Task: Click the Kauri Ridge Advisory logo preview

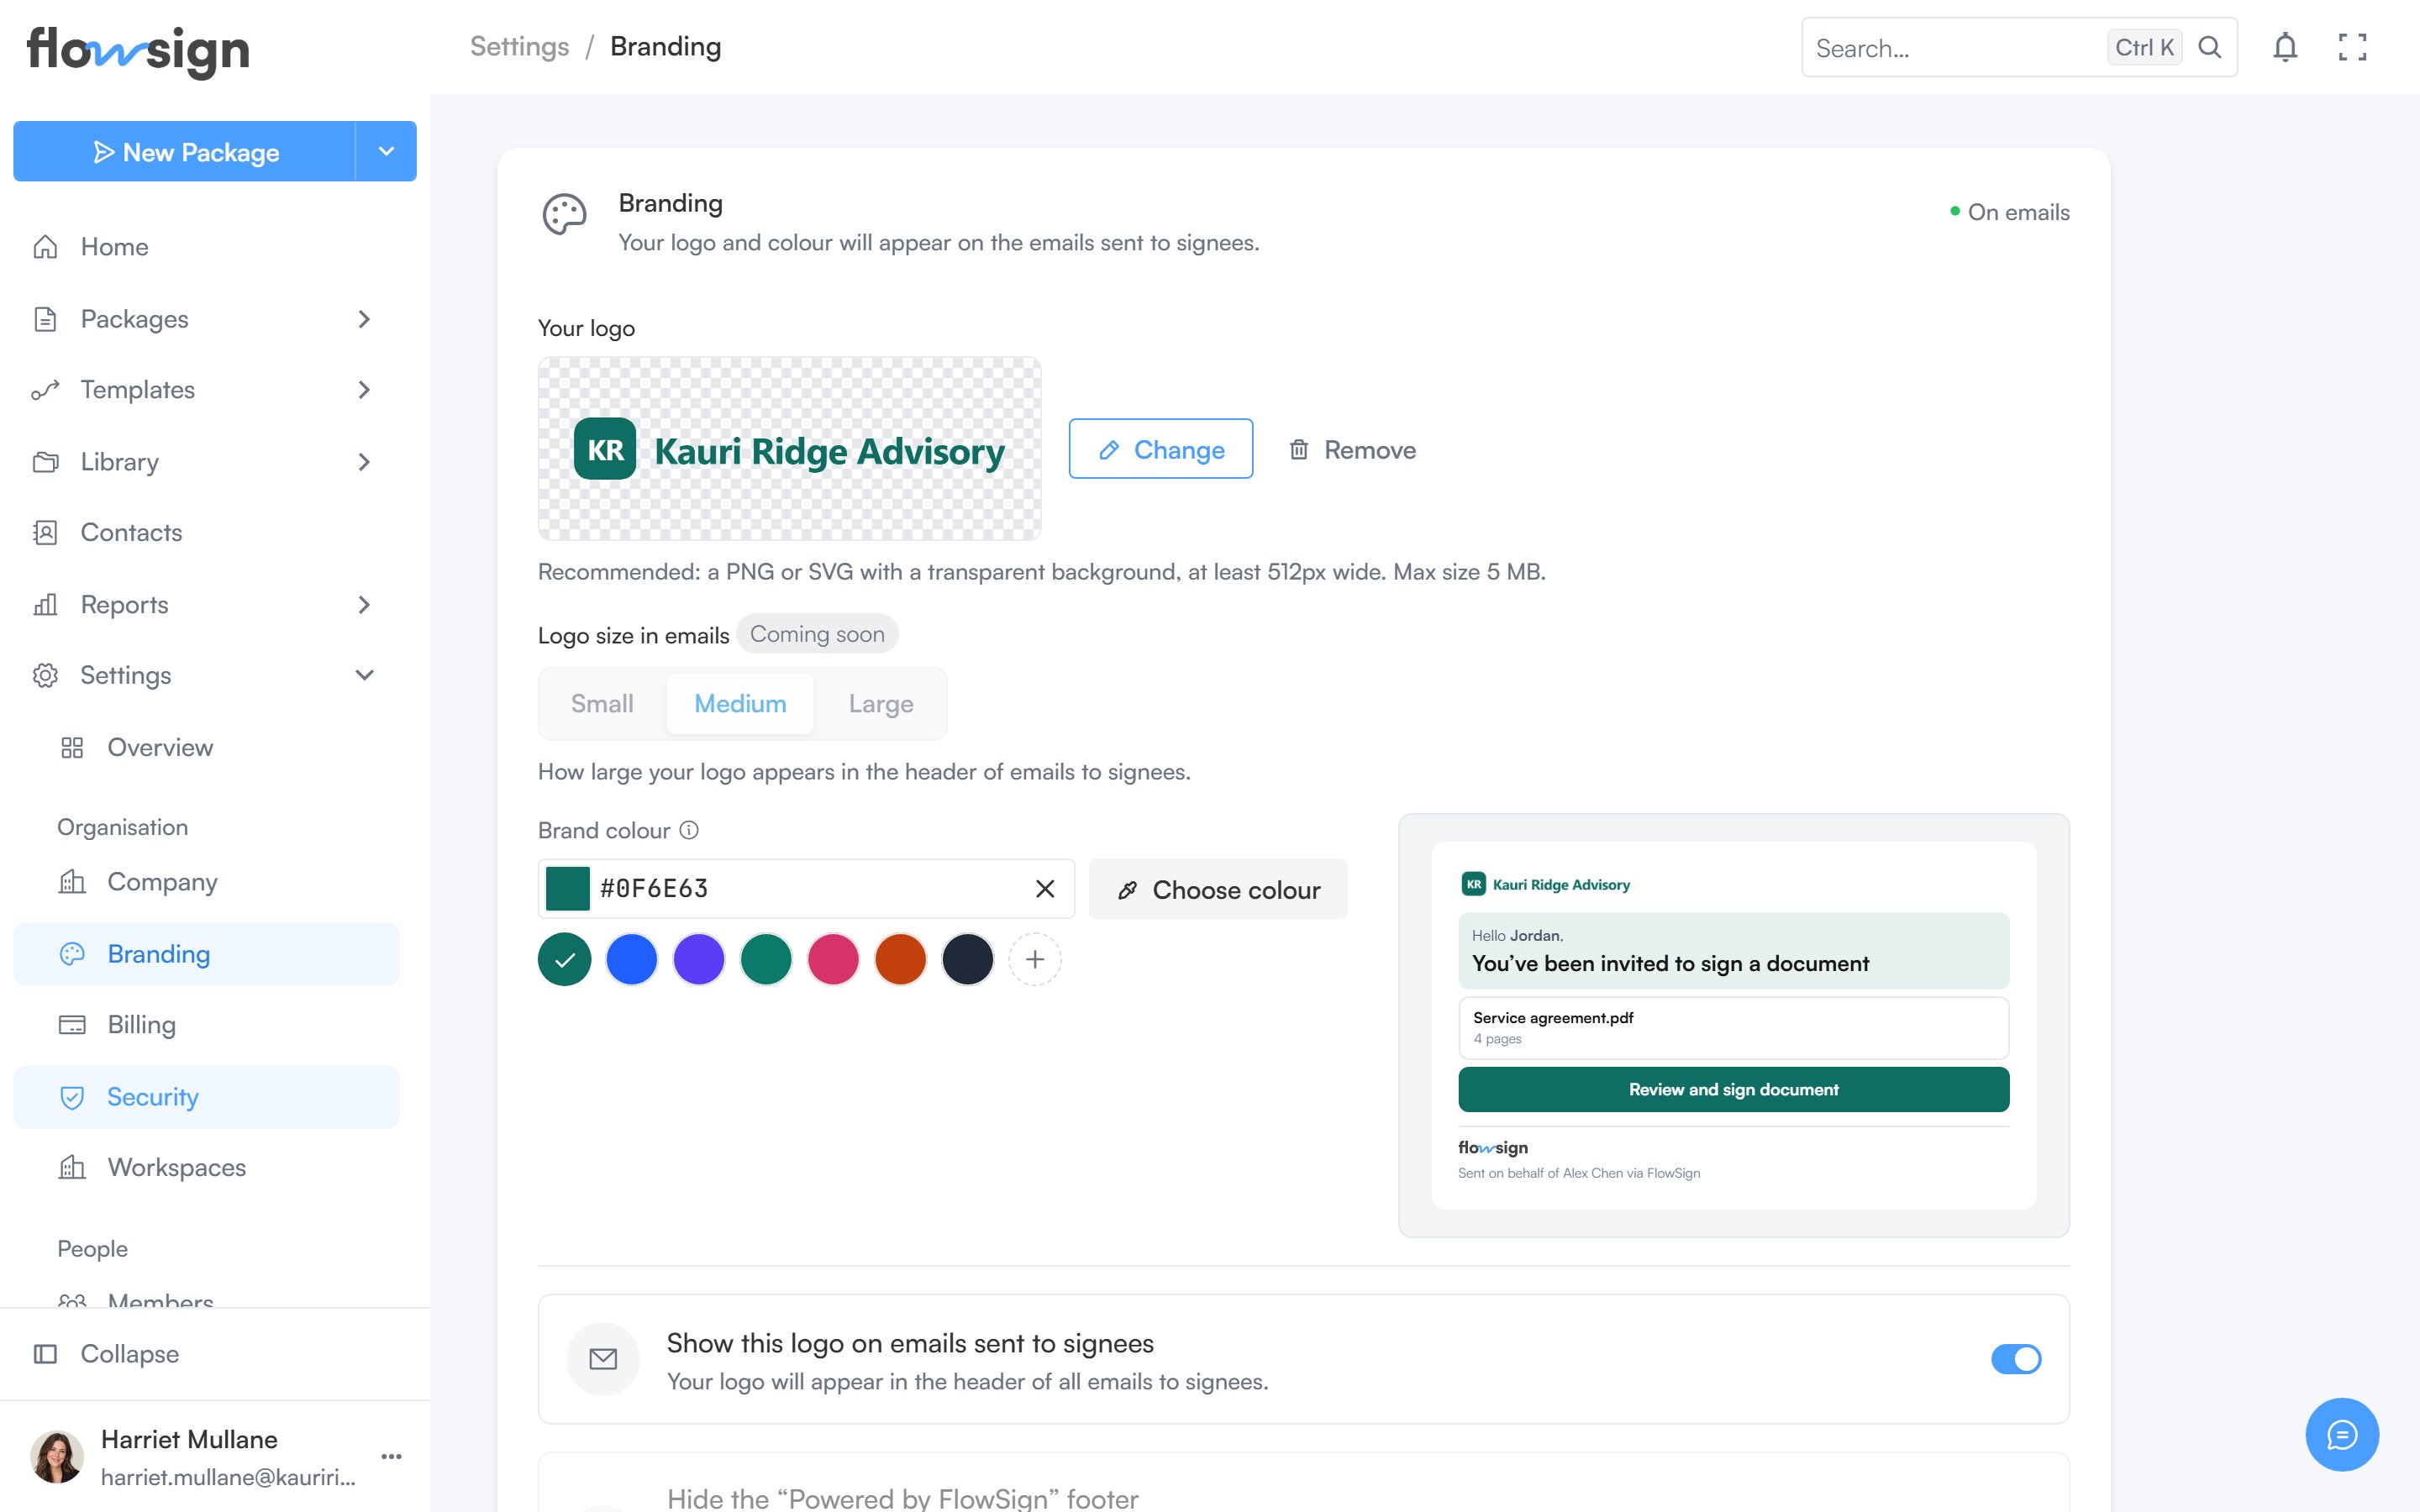Action: coord(789,449)
